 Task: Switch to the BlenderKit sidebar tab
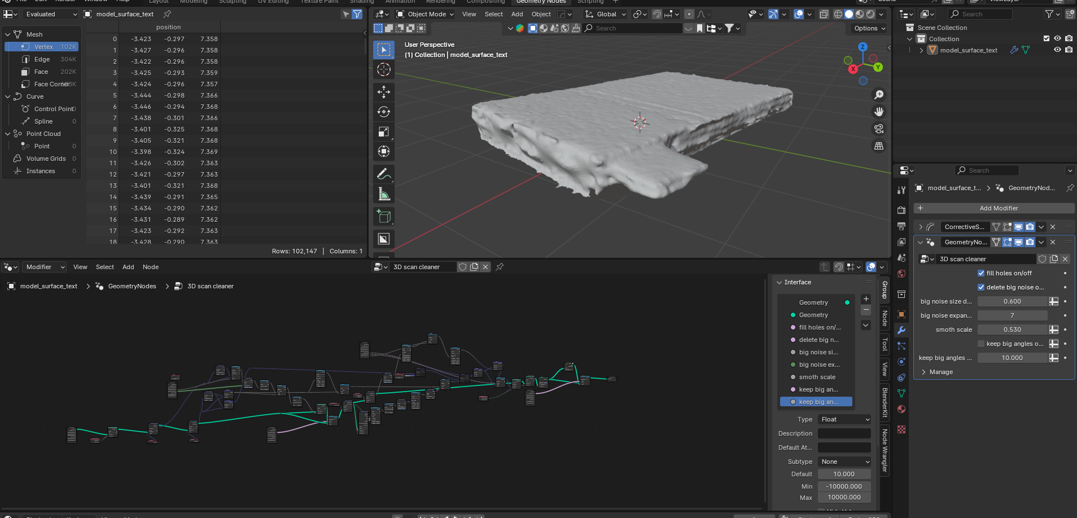coord(885,402)
